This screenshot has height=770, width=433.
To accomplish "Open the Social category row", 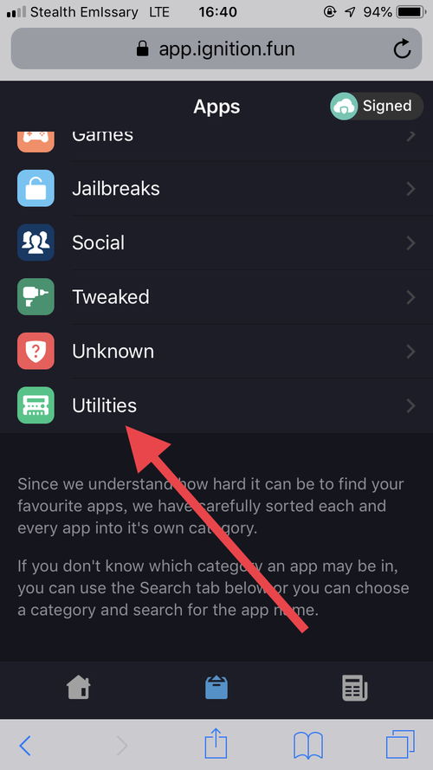I will pos(216,243).
